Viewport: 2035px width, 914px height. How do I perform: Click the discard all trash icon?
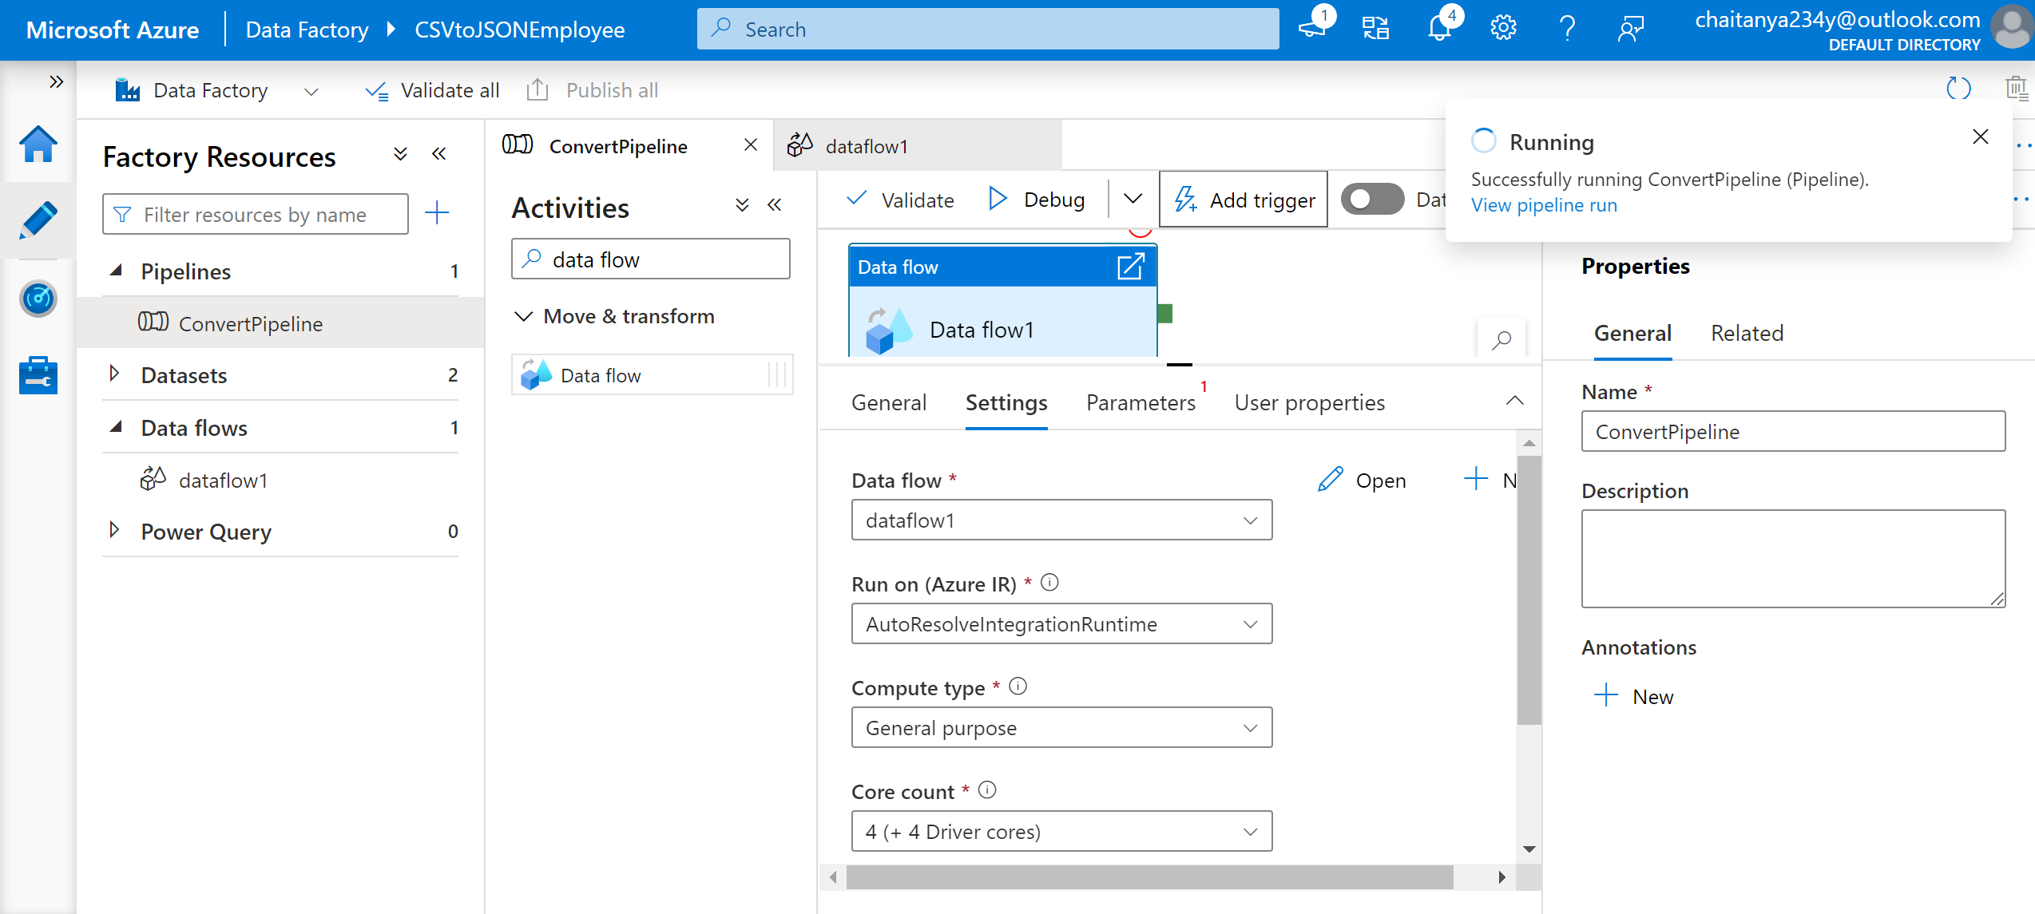pyautogui.click(x=2017, y=89)
